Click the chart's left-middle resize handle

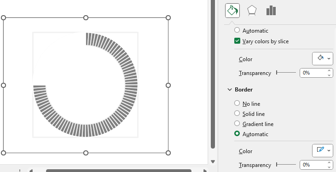pos(3,85)
